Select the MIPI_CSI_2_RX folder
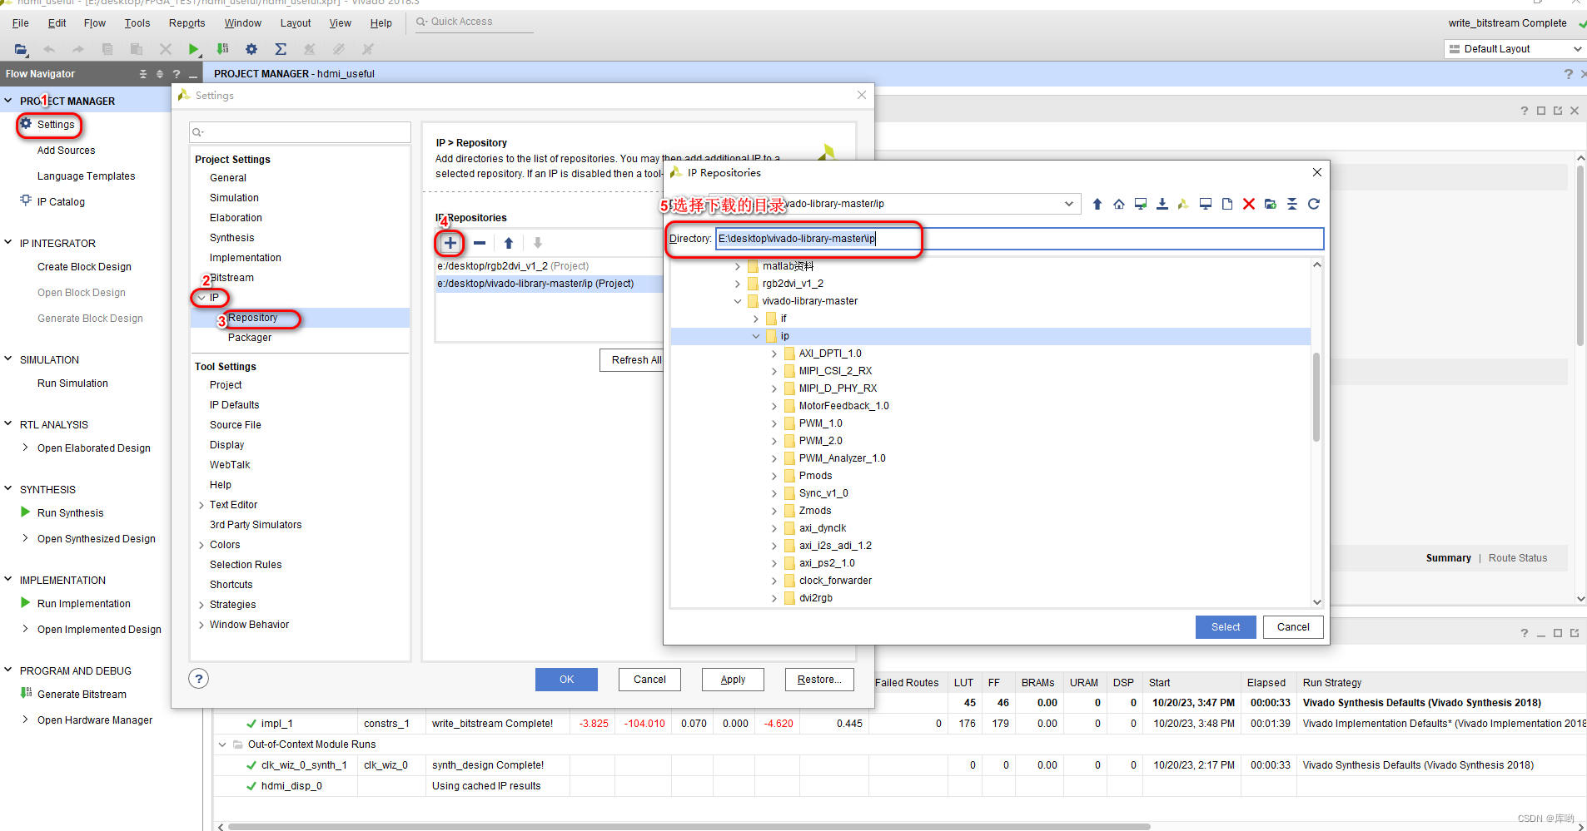 (835, 371)
